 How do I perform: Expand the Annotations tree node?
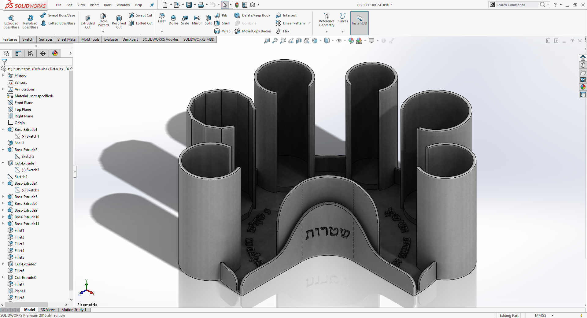point(3,89)
